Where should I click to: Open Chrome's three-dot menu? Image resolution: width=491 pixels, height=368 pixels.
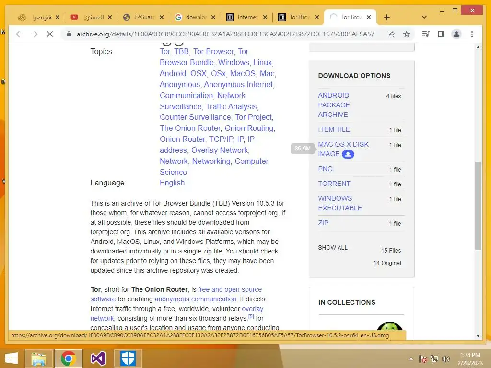(472, 34)
